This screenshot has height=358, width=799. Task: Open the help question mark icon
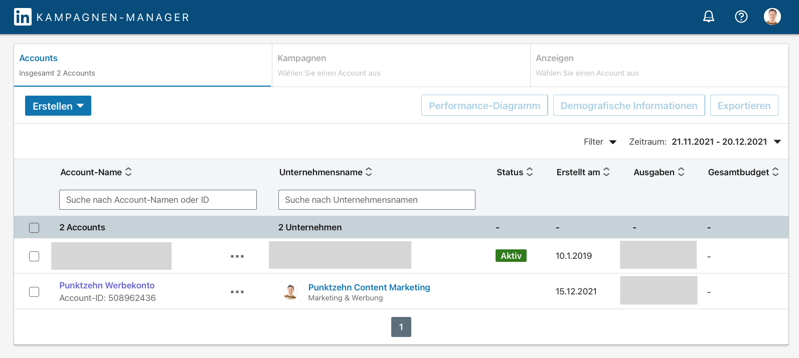741,17
